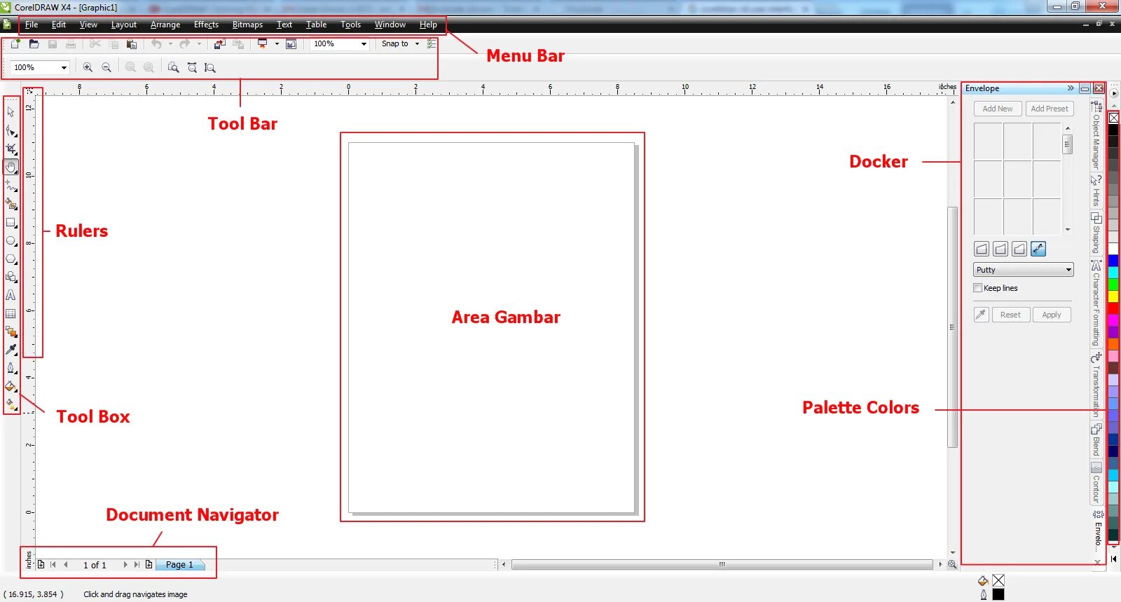Click the Paste clipboard icon
Image resolution: width=1121 pixels, height=602 pixels.
click(131, 44)
